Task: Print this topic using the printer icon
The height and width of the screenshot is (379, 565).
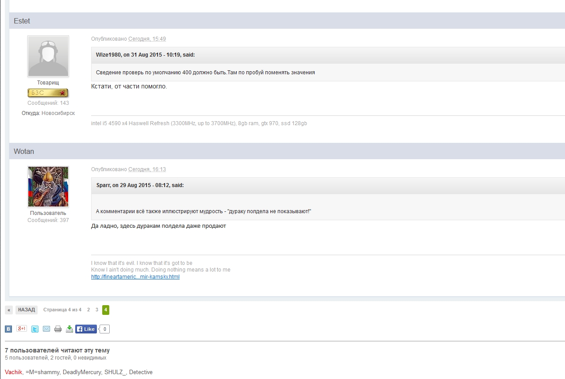Action: [x=58, y=329]
